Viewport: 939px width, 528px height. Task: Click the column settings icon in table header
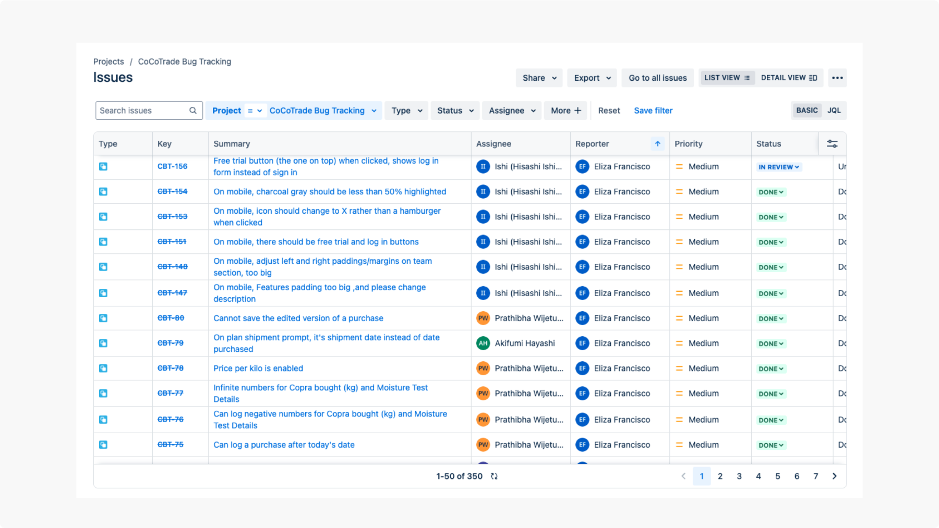[832, 144]
